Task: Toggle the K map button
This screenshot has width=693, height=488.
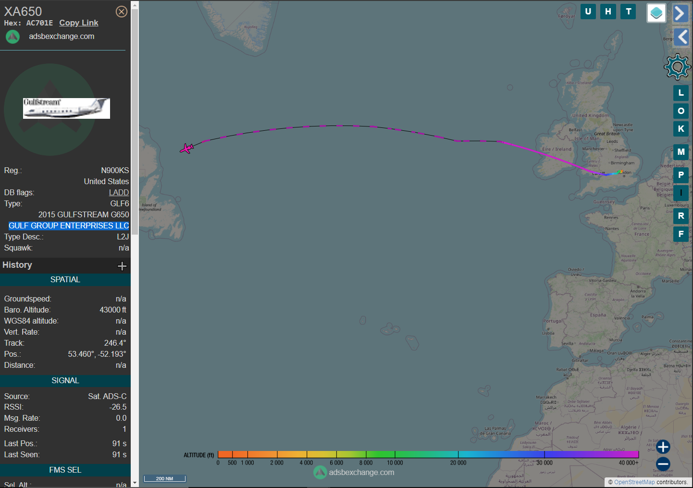Action: click(x=681, y=129)
